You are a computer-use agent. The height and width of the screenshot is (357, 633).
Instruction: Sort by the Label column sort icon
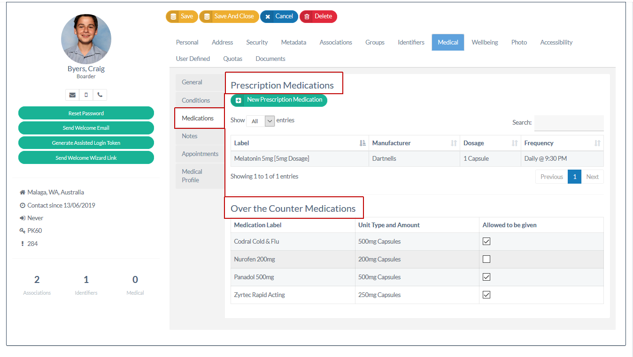tap(363, 143)
